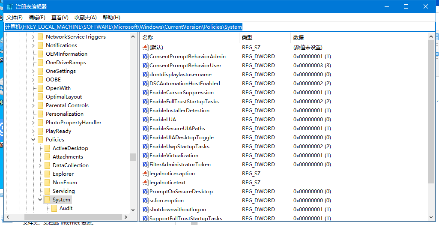Select the EnableLUA DWORD value icon
The image size is (439, 225).
(145, 120)
